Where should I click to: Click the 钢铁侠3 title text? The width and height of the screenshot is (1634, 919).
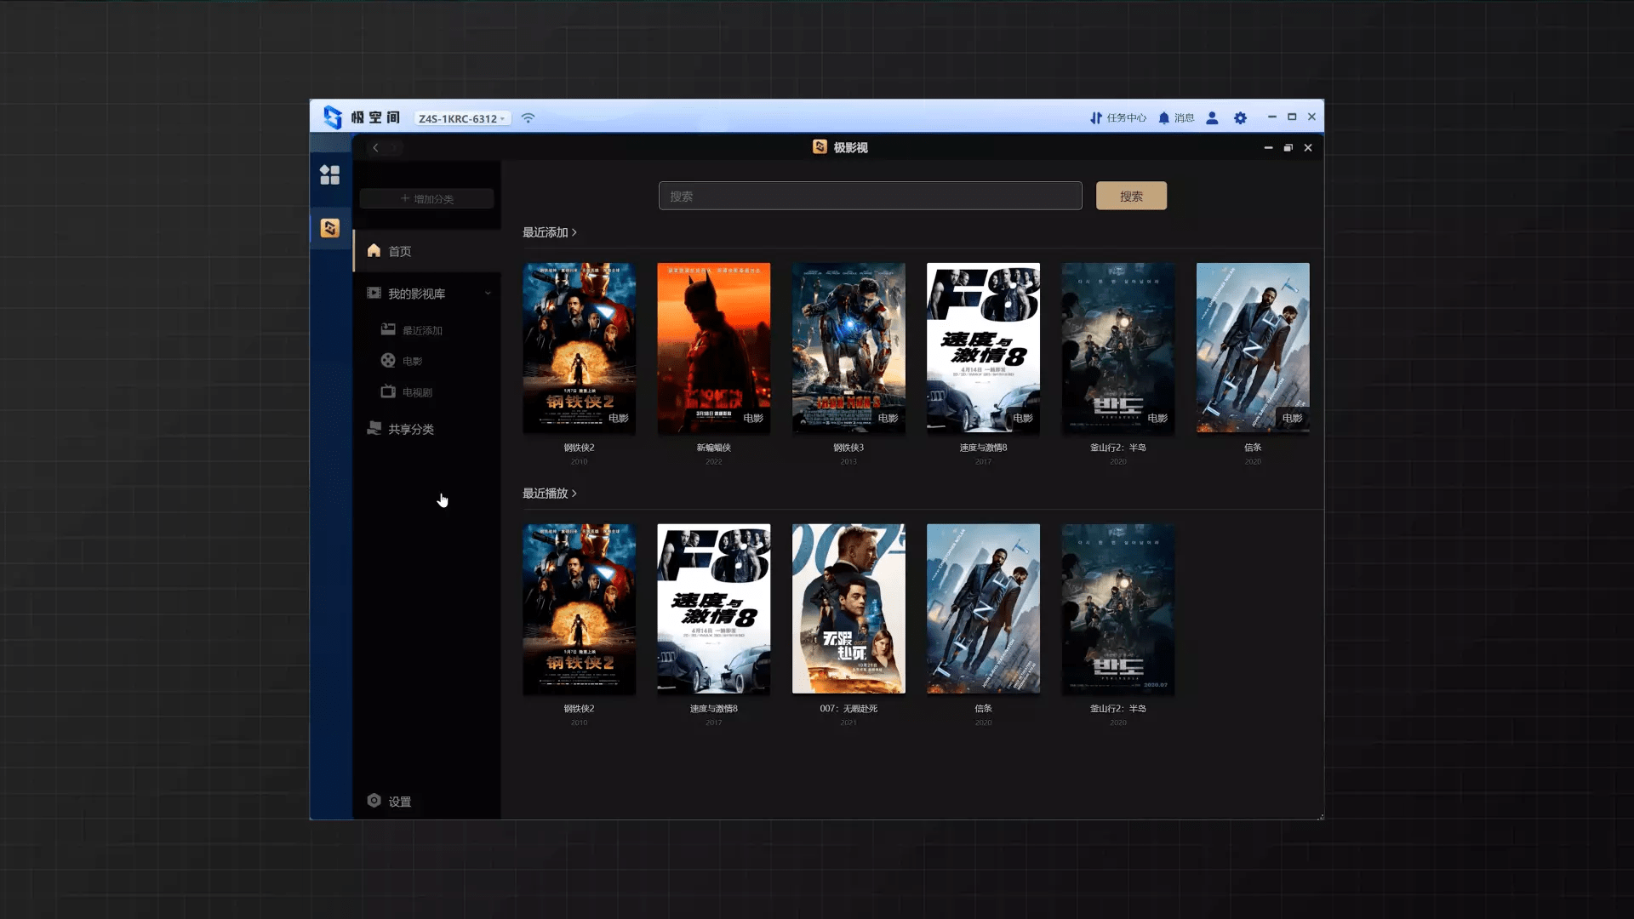[x=848, y=448]
